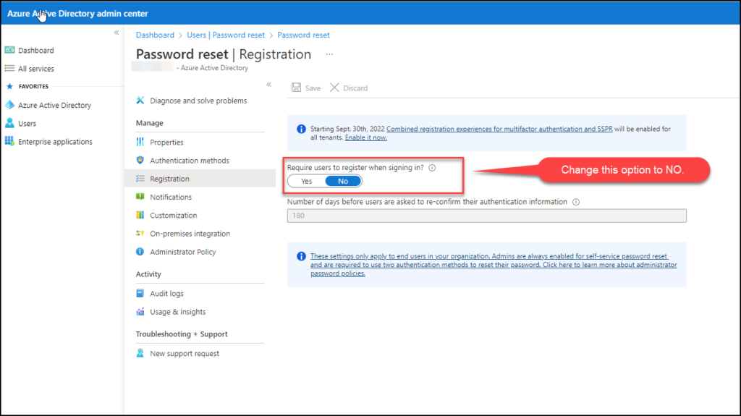The image size is (741, 416).
Task: Click the Discard X icon
Action: 334,88
